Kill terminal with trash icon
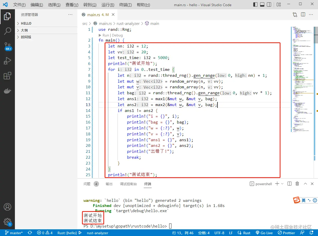This screenshot has height=236, width=318. click(x=297, y=184)
